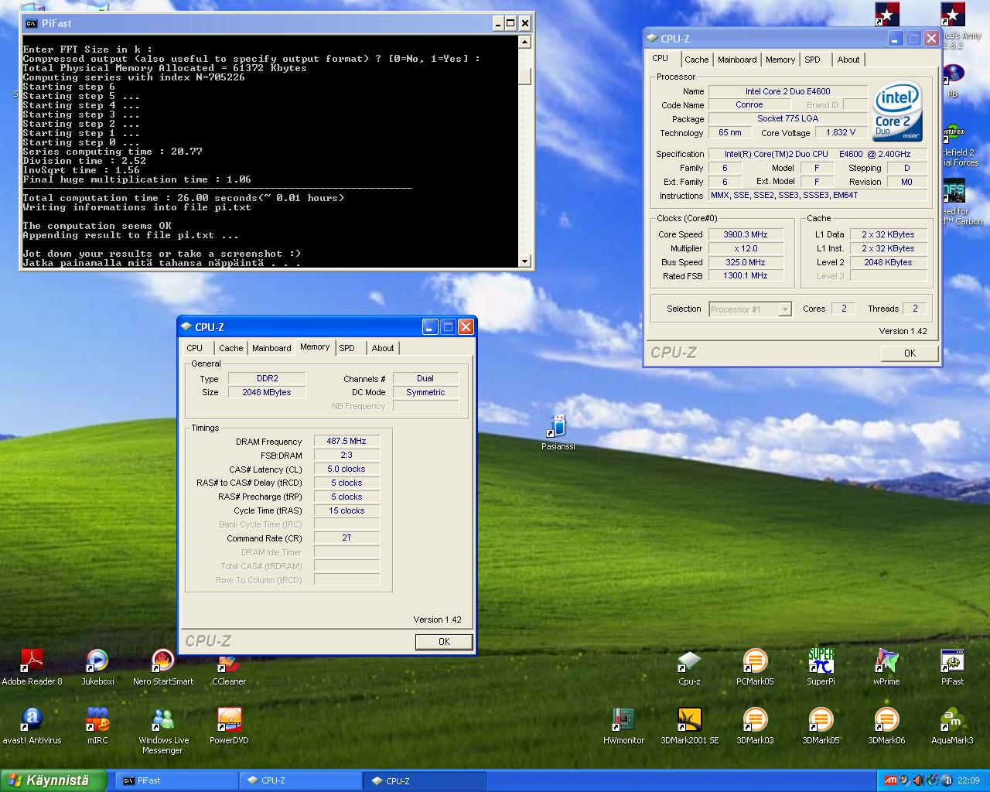Select PiFast taskbar button
990x792 pixels.
pos(176,780)
